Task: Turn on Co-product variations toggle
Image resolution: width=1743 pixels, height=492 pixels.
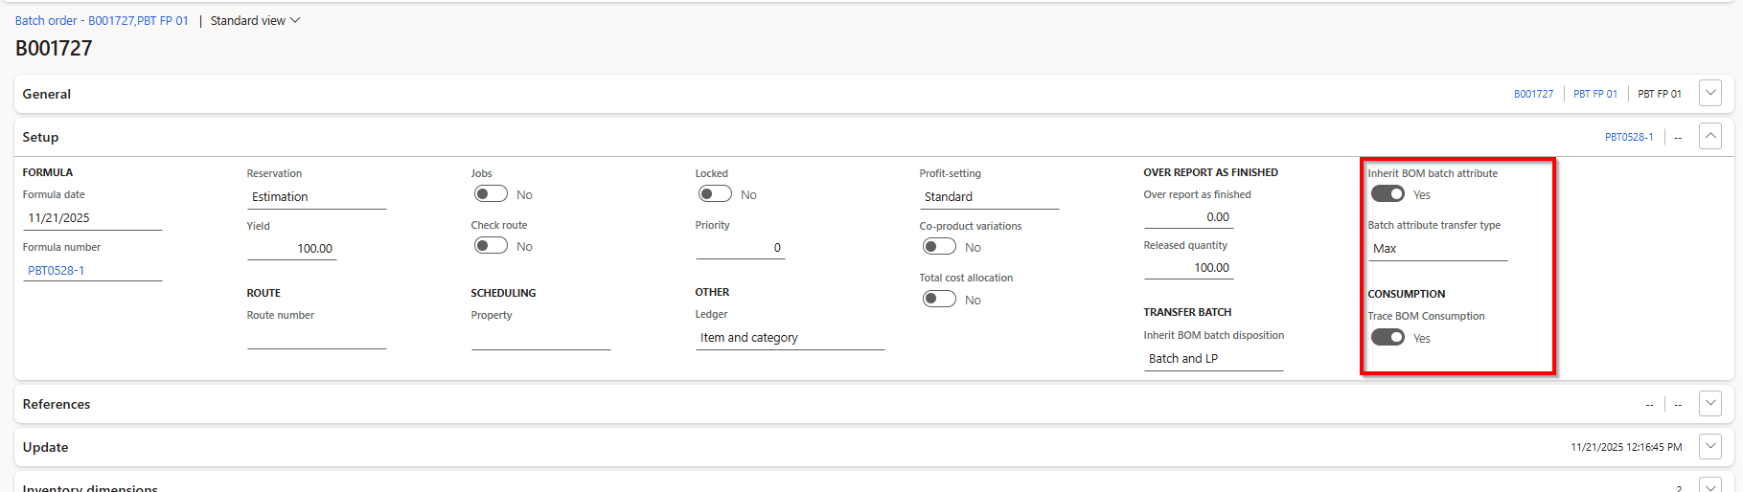Action: [x=939, y=247]
